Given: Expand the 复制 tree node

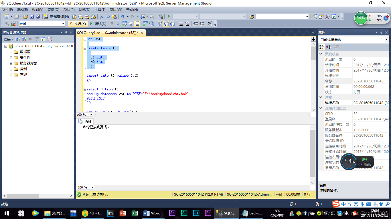Looking at the screenshot, I should (x=11, y=69).
